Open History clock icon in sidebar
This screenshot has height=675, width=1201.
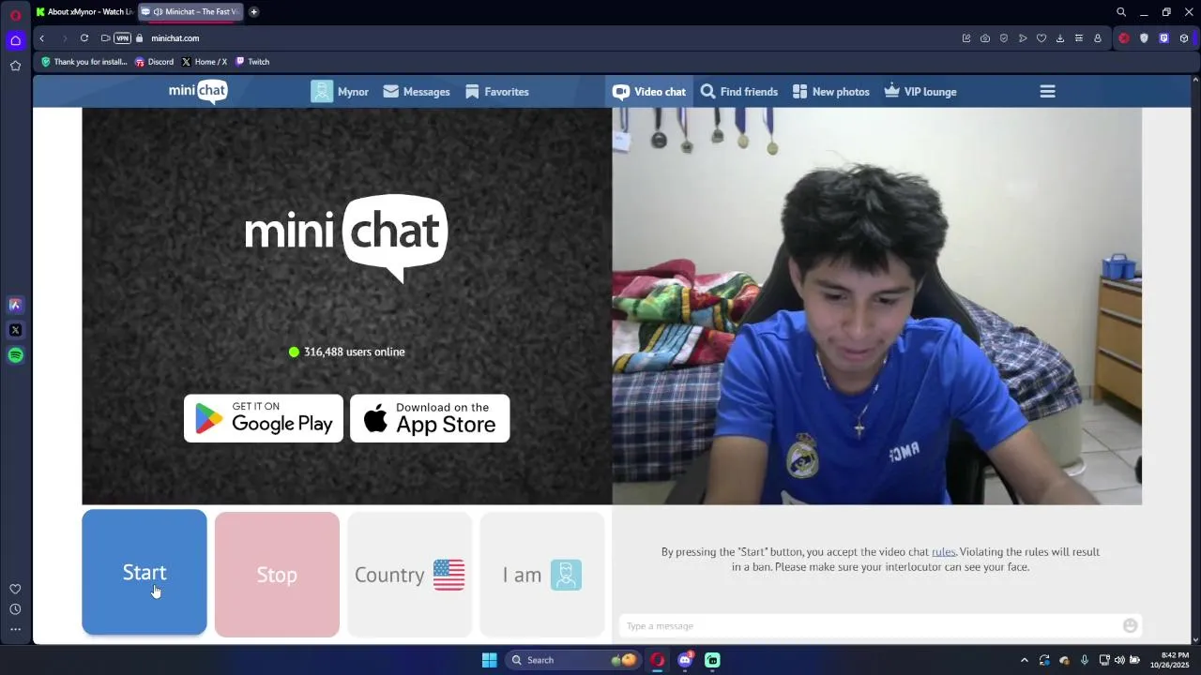click(15, 609)
